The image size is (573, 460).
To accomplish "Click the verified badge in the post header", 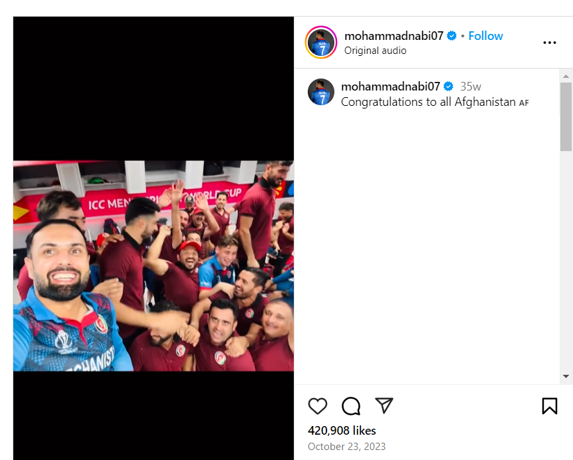I will coord(452,36).
